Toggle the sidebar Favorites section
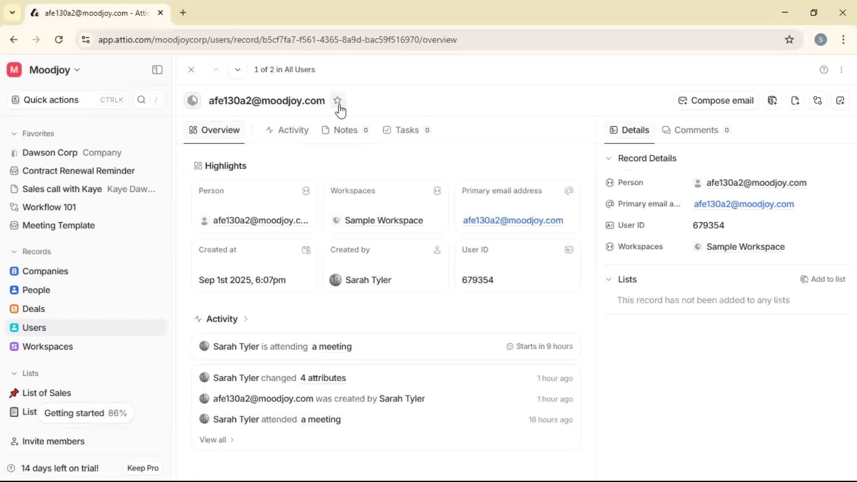 [x=15, y=133]
